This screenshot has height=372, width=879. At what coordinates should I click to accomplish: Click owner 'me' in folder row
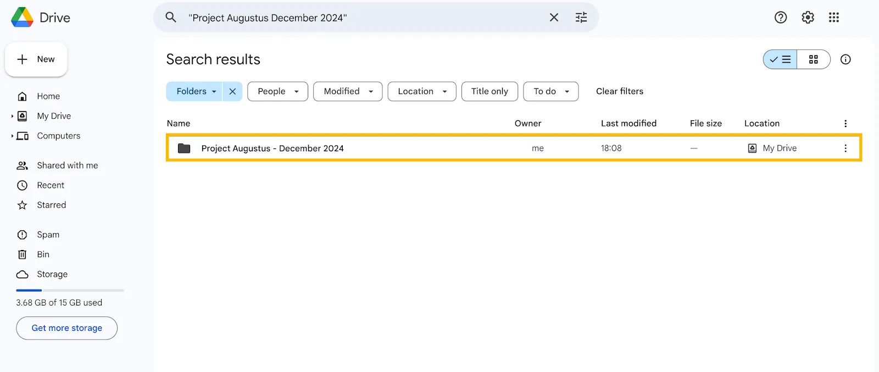(538, 148)
